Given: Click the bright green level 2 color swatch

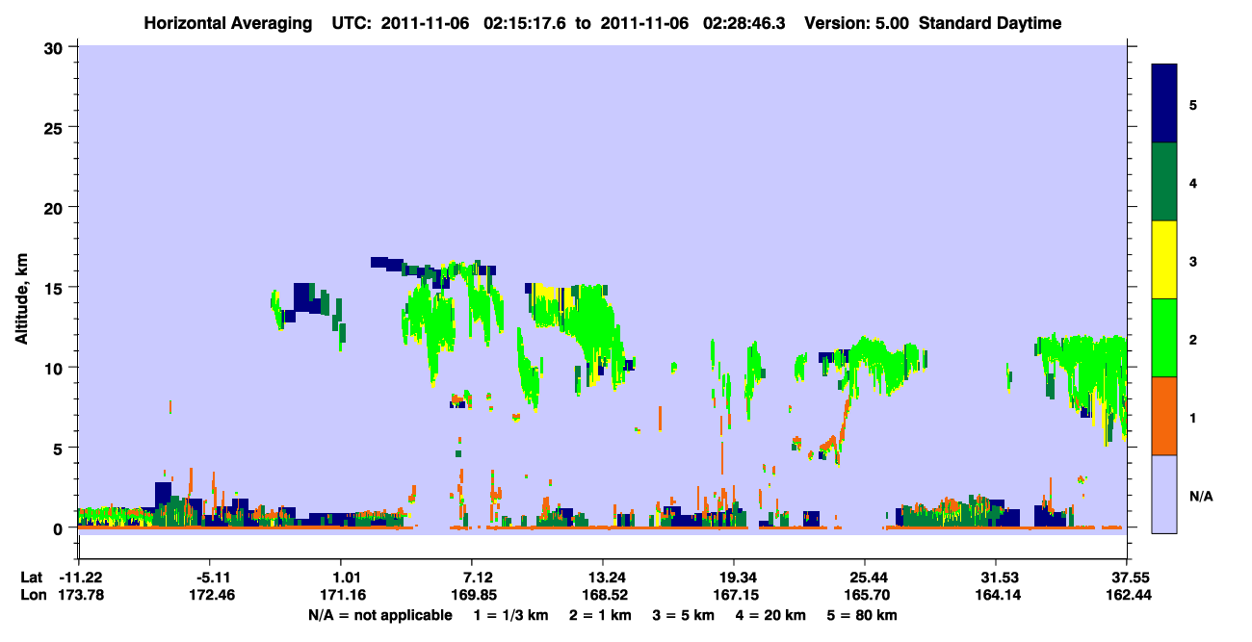Looking at the screenshot, I should (1164, 338).
